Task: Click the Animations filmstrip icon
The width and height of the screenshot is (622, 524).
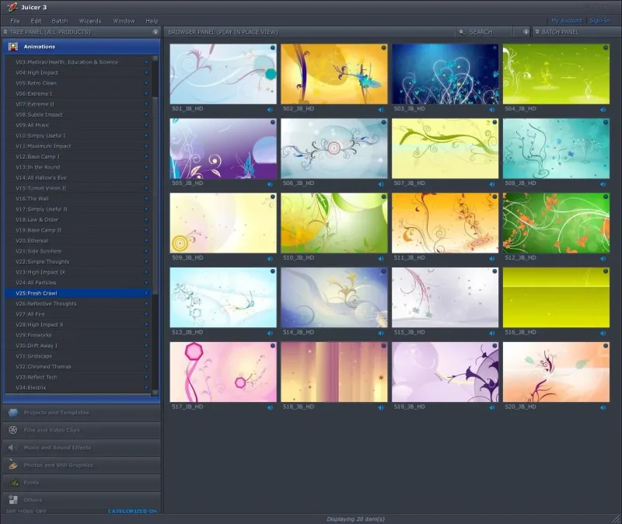Action: (x=13, y=47)
